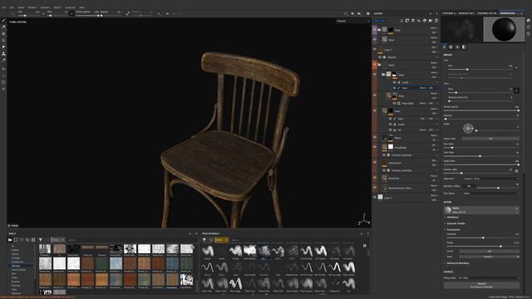Switch Procedurals panel to grid view icon

click(365, 246)
